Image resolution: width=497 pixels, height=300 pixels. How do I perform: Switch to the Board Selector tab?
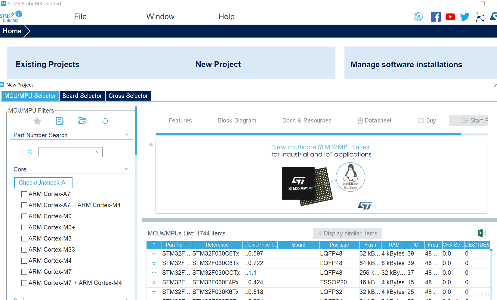click(82, 96)
